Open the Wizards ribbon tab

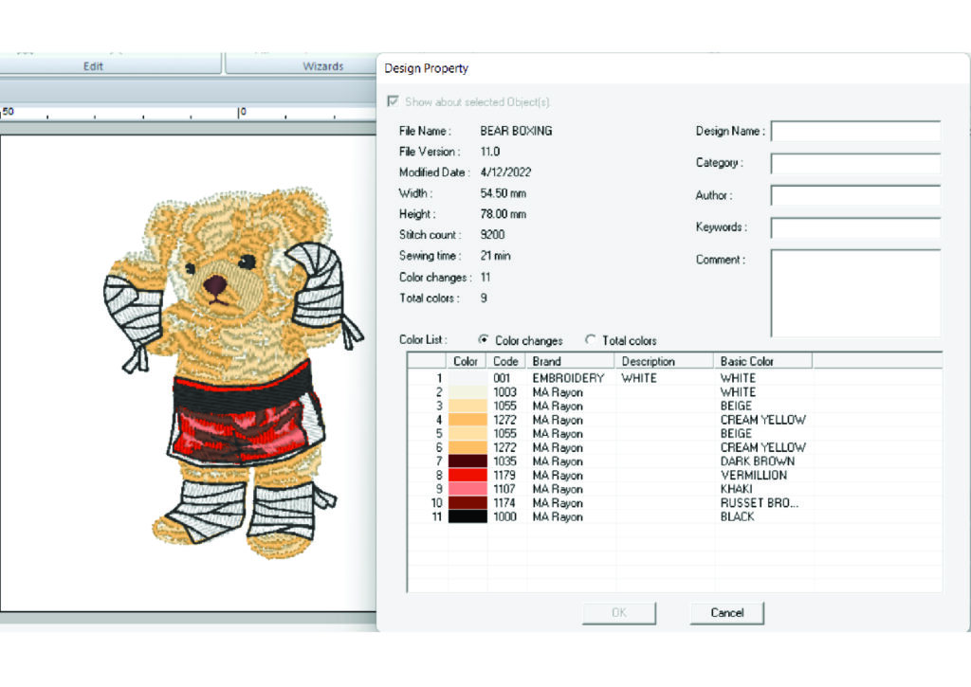pos(322,66)
